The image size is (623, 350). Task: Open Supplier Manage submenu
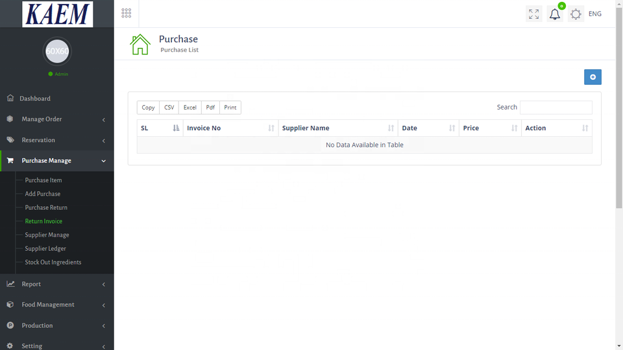click(47, 235)
